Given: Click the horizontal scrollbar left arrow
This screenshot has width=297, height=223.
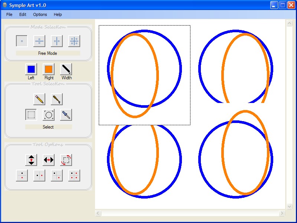Looking at the screenshot, I should (98, 213).
